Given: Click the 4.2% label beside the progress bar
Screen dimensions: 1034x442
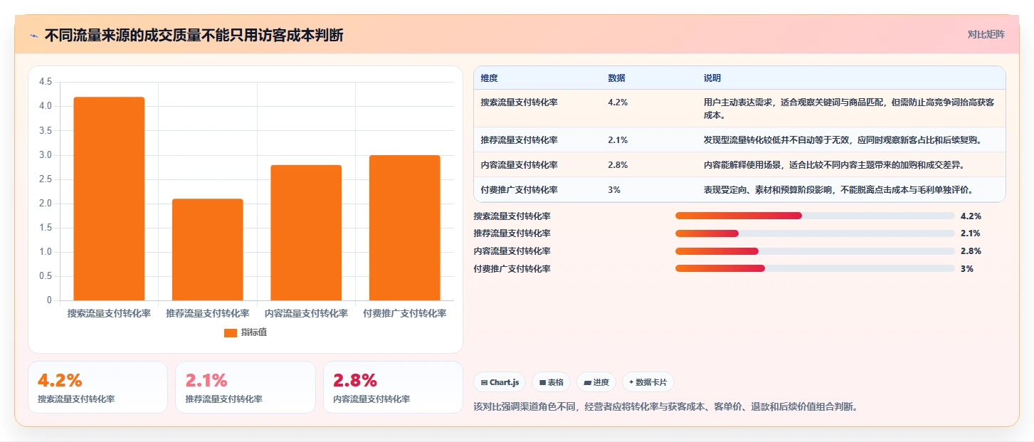Looking at the screenshot, I should click(971, 216).
